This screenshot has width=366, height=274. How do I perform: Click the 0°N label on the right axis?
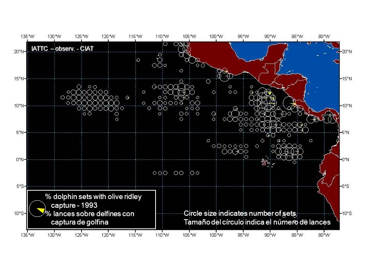345,159
